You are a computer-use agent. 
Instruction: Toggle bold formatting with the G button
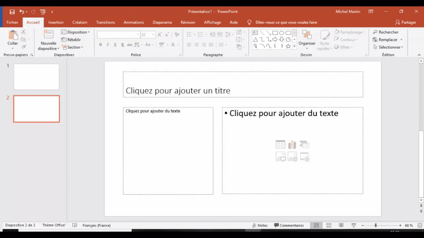click(x=100, y=45)
